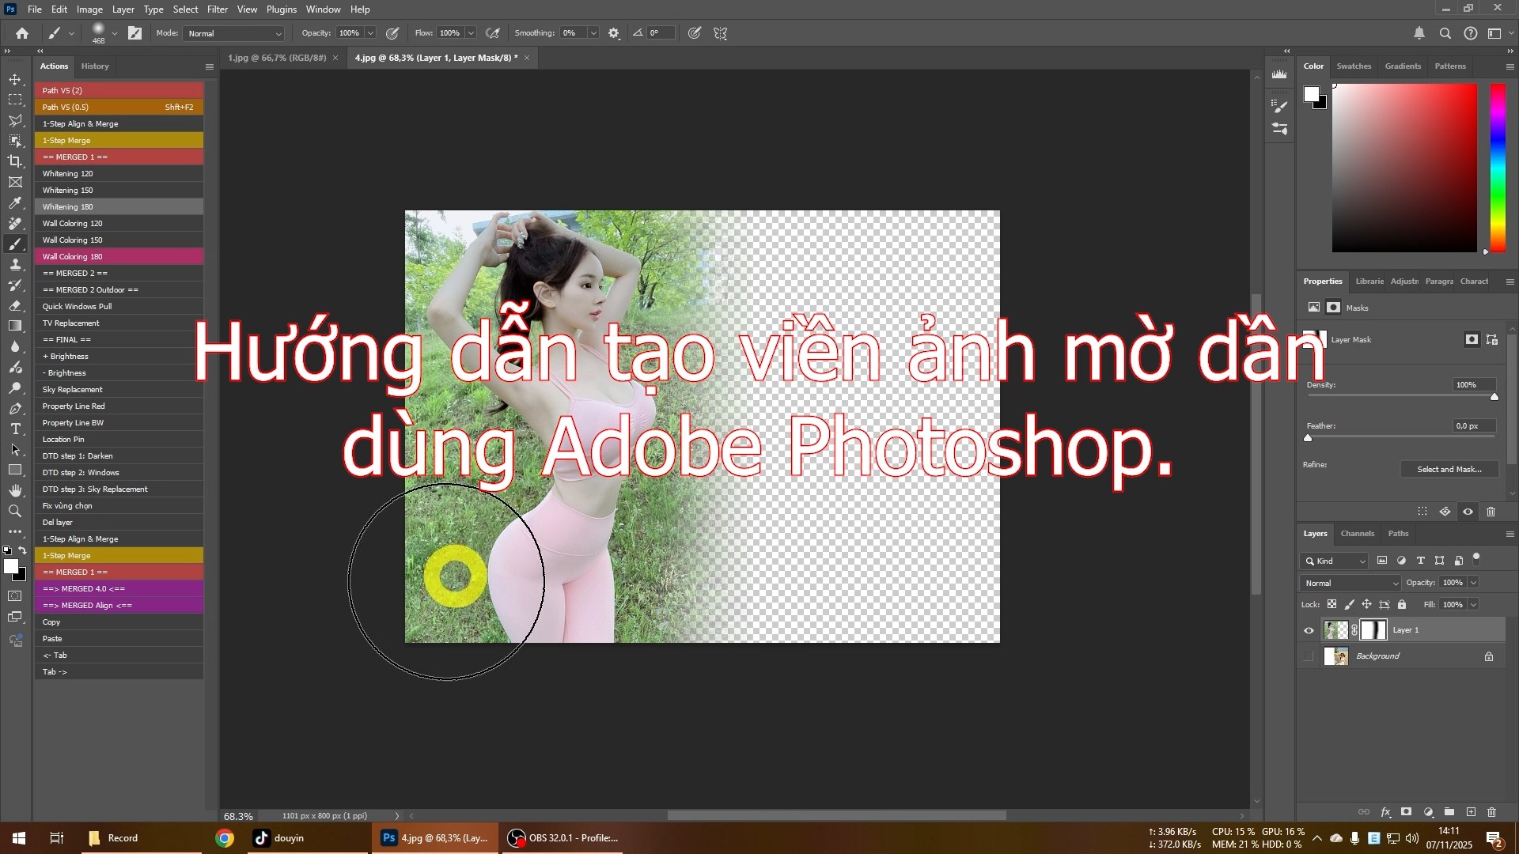The image size is (1519, 854).
Task: Show the Background layer visibility
Action: (x=1309, y=656)
